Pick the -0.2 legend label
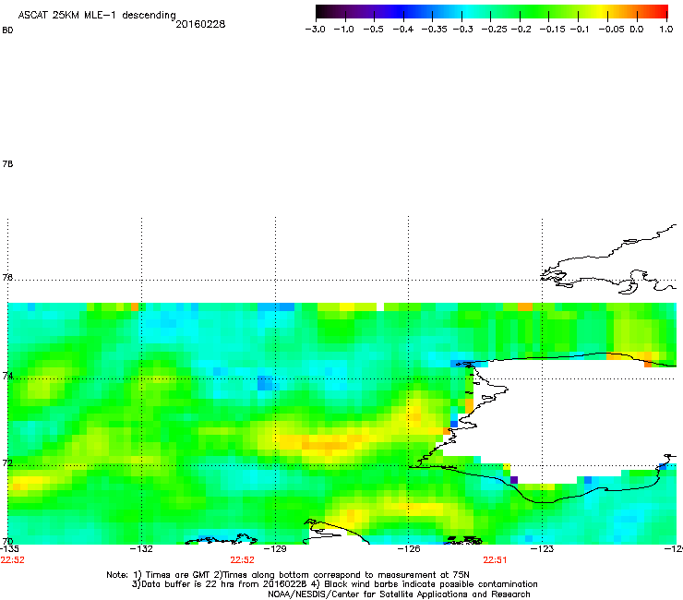The width and height of the screenshot is (683, 600). click(x=521, y=30)
